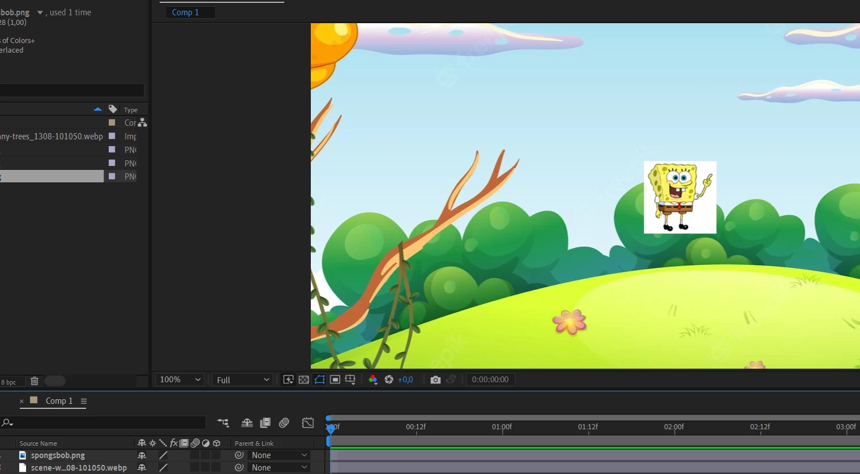Click the label tag column header
860x474 pixels.
[113, 109]
